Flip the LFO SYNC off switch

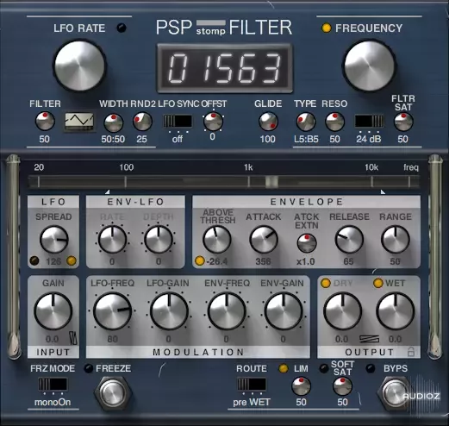pyautogui.click(x=178, y=122)
